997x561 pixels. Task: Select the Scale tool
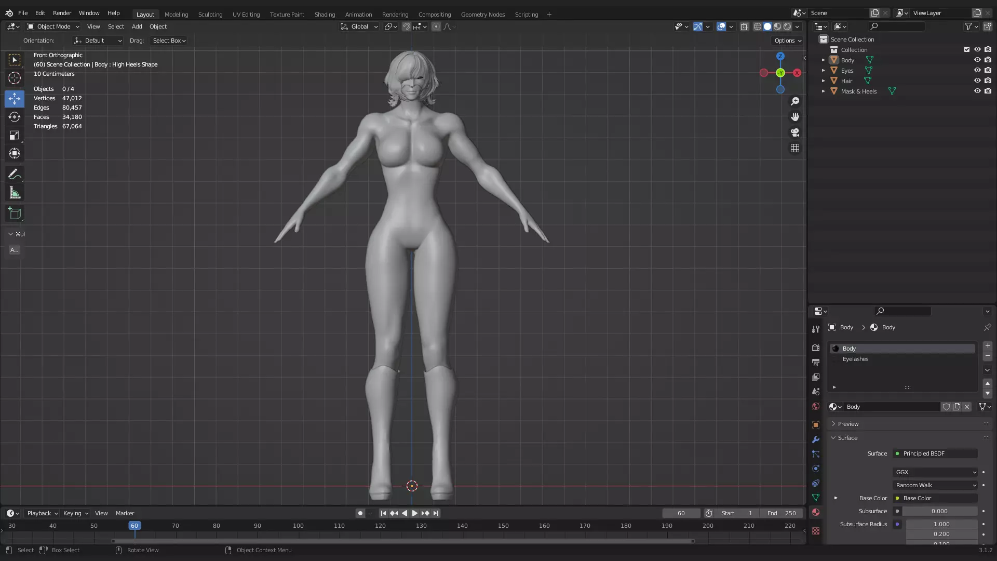coord(15,135)
